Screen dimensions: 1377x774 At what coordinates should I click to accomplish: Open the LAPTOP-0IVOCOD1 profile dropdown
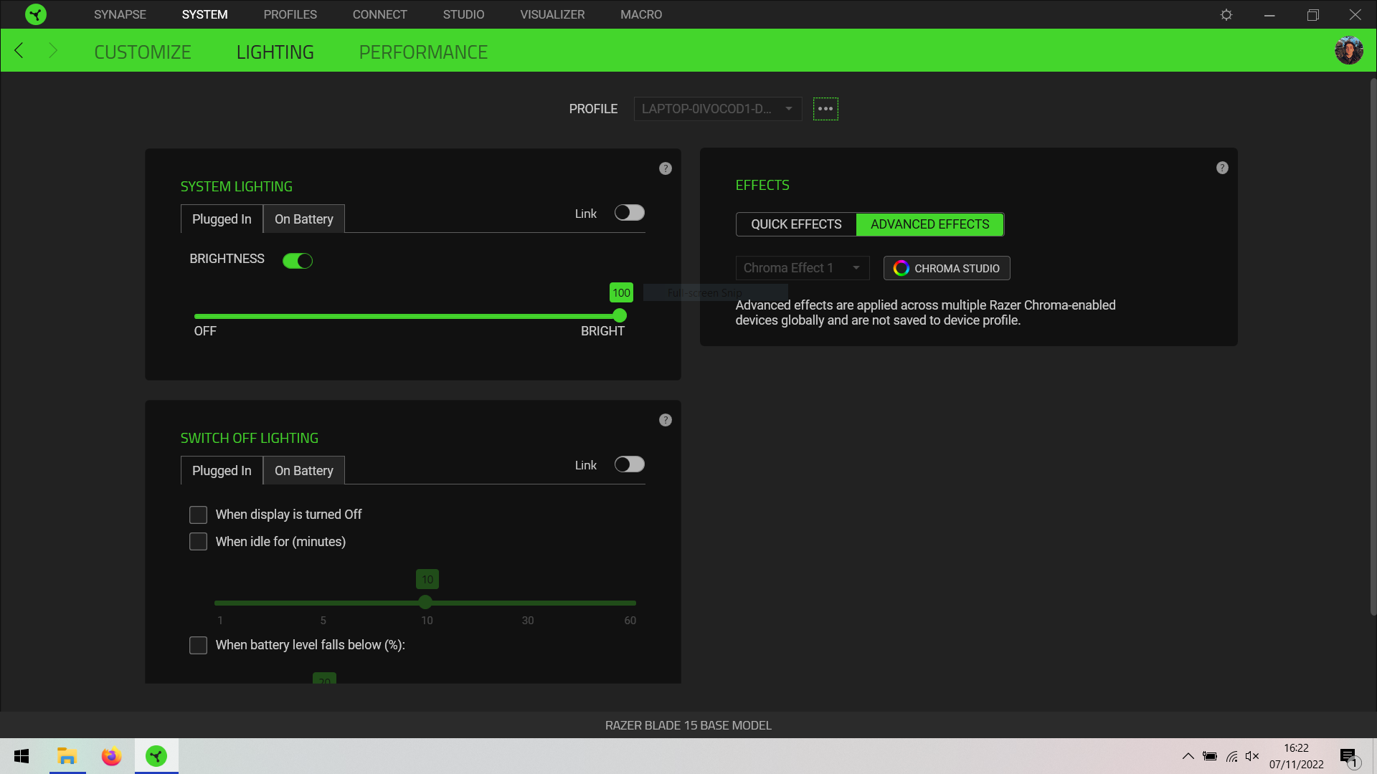[717, 108]
